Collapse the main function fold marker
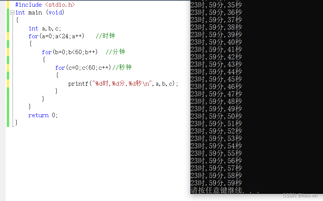Viewport: 323px width, 201px height. coord(12,13)
